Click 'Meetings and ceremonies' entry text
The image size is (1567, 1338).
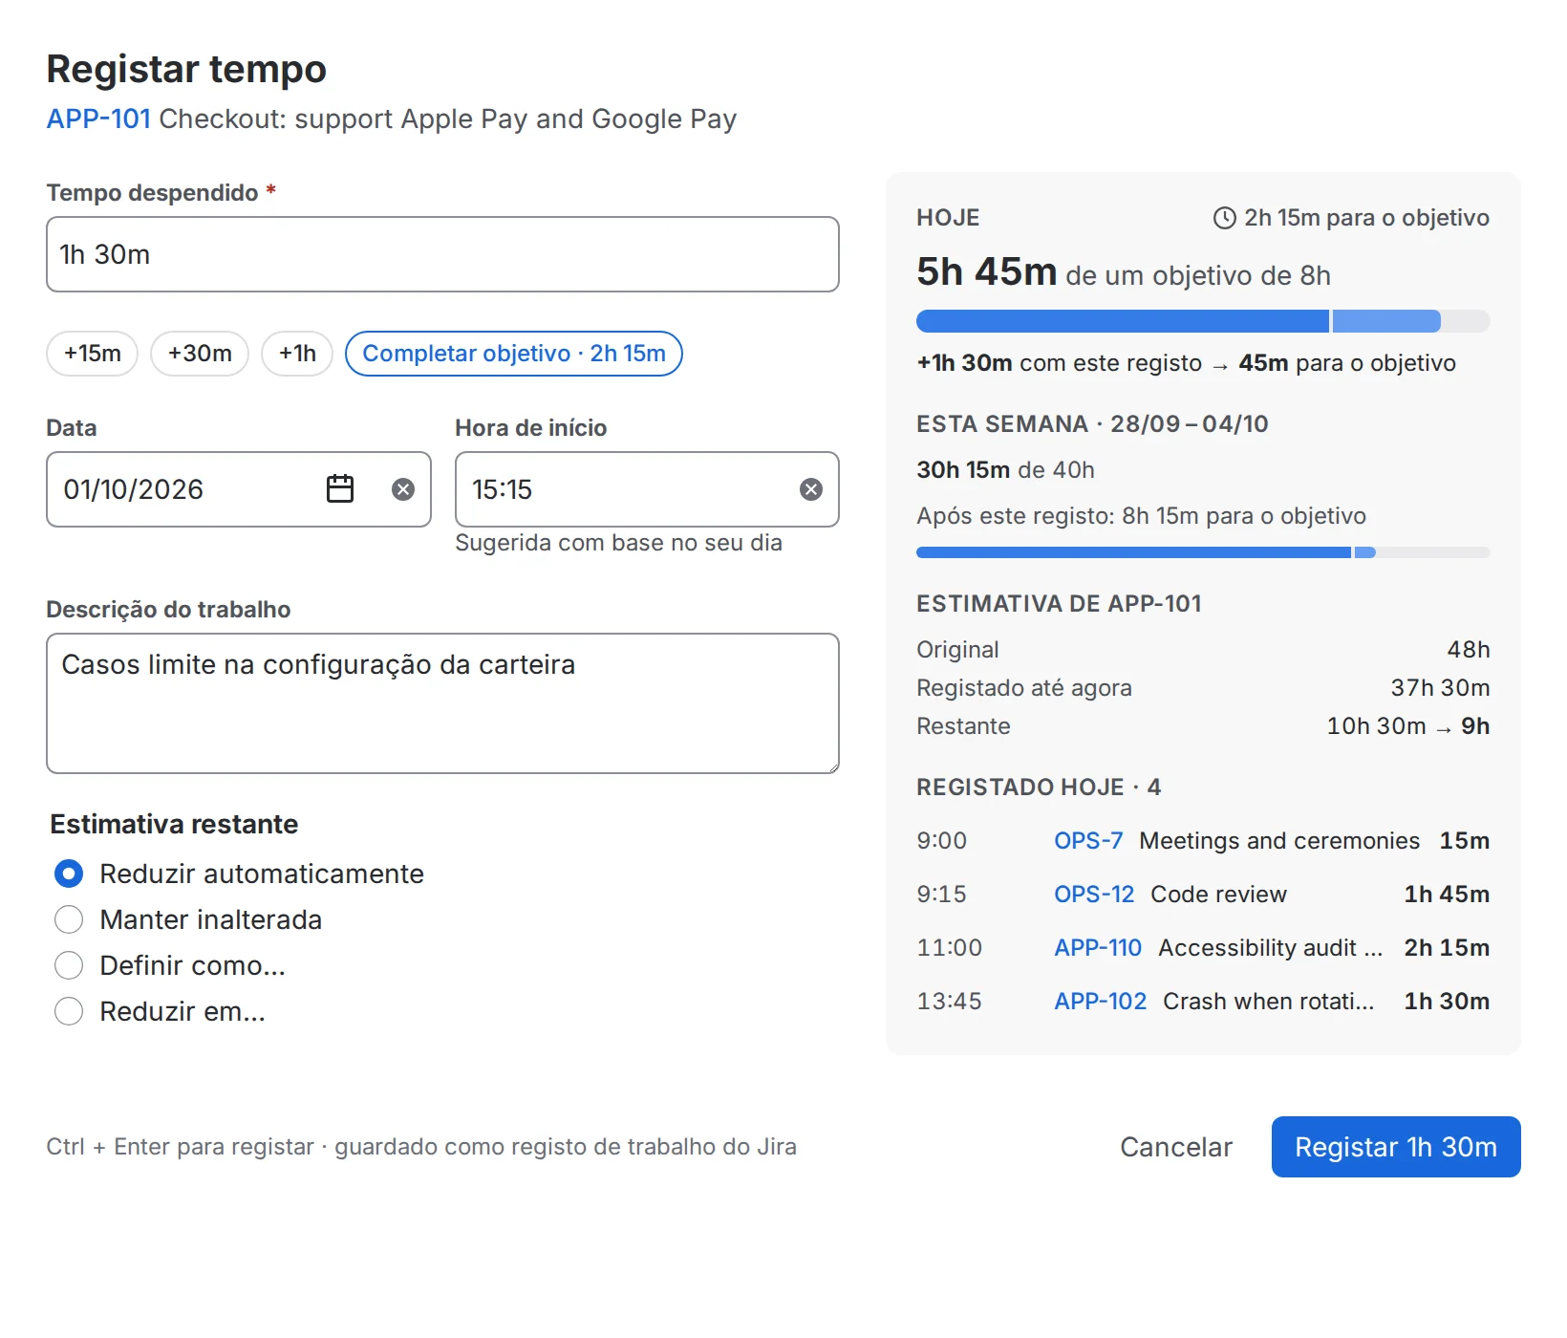1279,841
